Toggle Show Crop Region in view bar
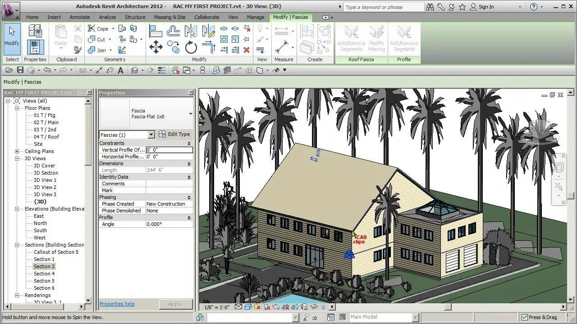 pos(295,307)
